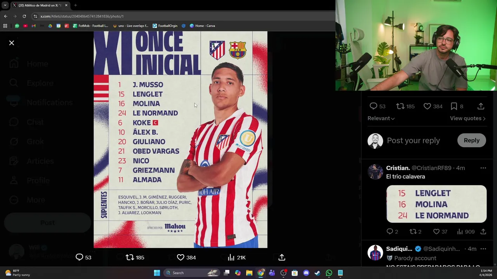
Task: Click repost icon showing 185 in right panel
Action: (x=400, y=106)
